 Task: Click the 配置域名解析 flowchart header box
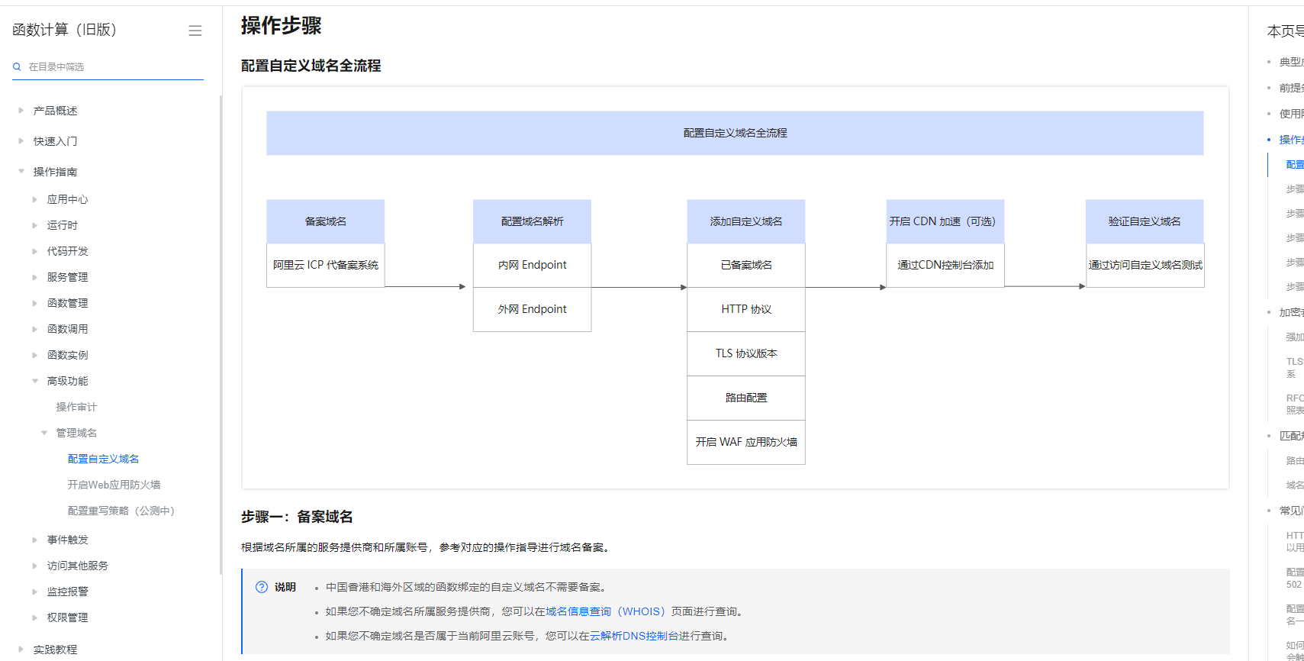tap(533, 221)
